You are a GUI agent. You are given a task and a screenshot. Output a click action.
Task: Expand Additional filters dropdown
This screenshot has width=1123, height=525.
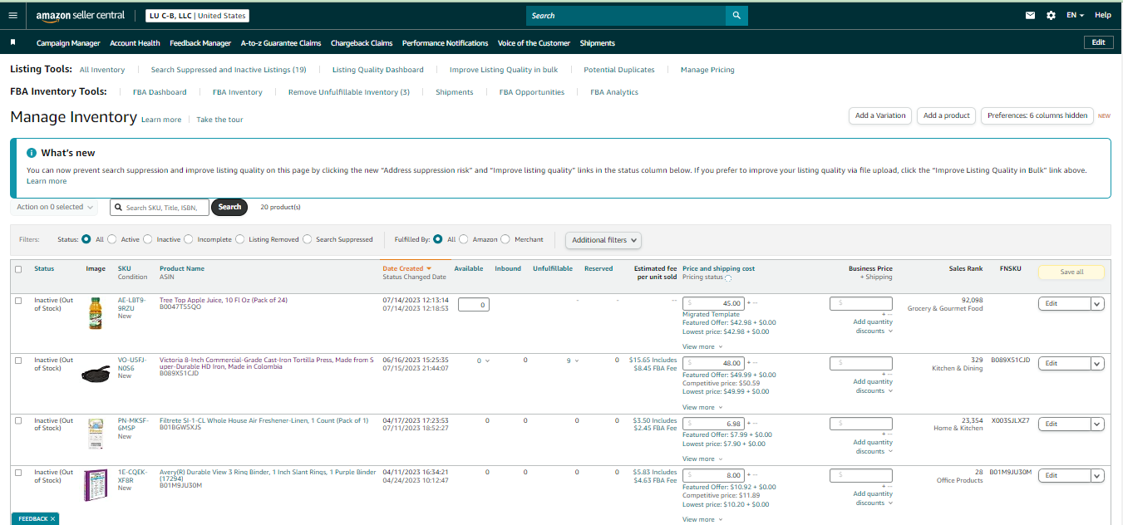click(x=603, y=240)
